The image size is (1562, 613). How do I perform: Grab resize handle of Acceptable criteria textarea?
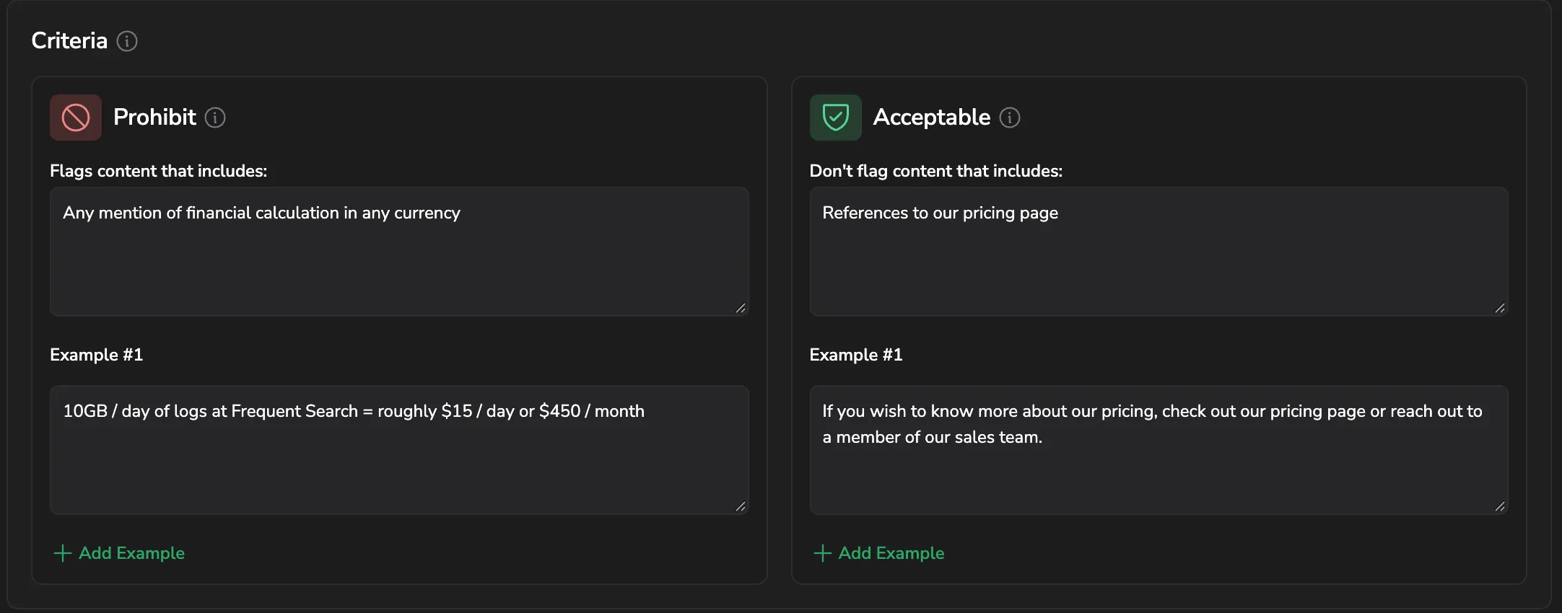pos(1500,308)
